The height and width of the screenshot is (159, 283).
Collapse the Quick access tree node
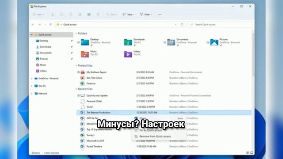pyautogui.click(x=32, y=34)
